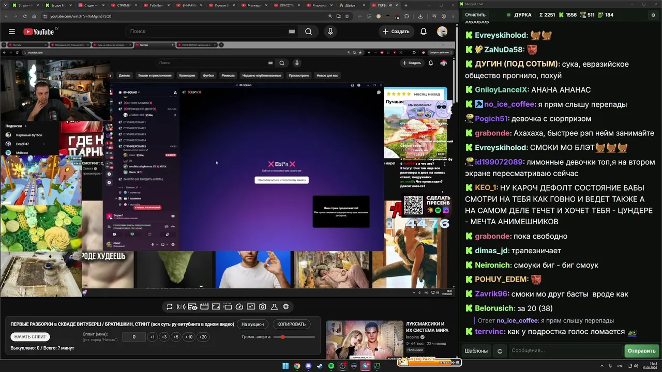Open YouTube notifications bell
The width and height of the screenshot is (662, 372).
click(424, 32)
